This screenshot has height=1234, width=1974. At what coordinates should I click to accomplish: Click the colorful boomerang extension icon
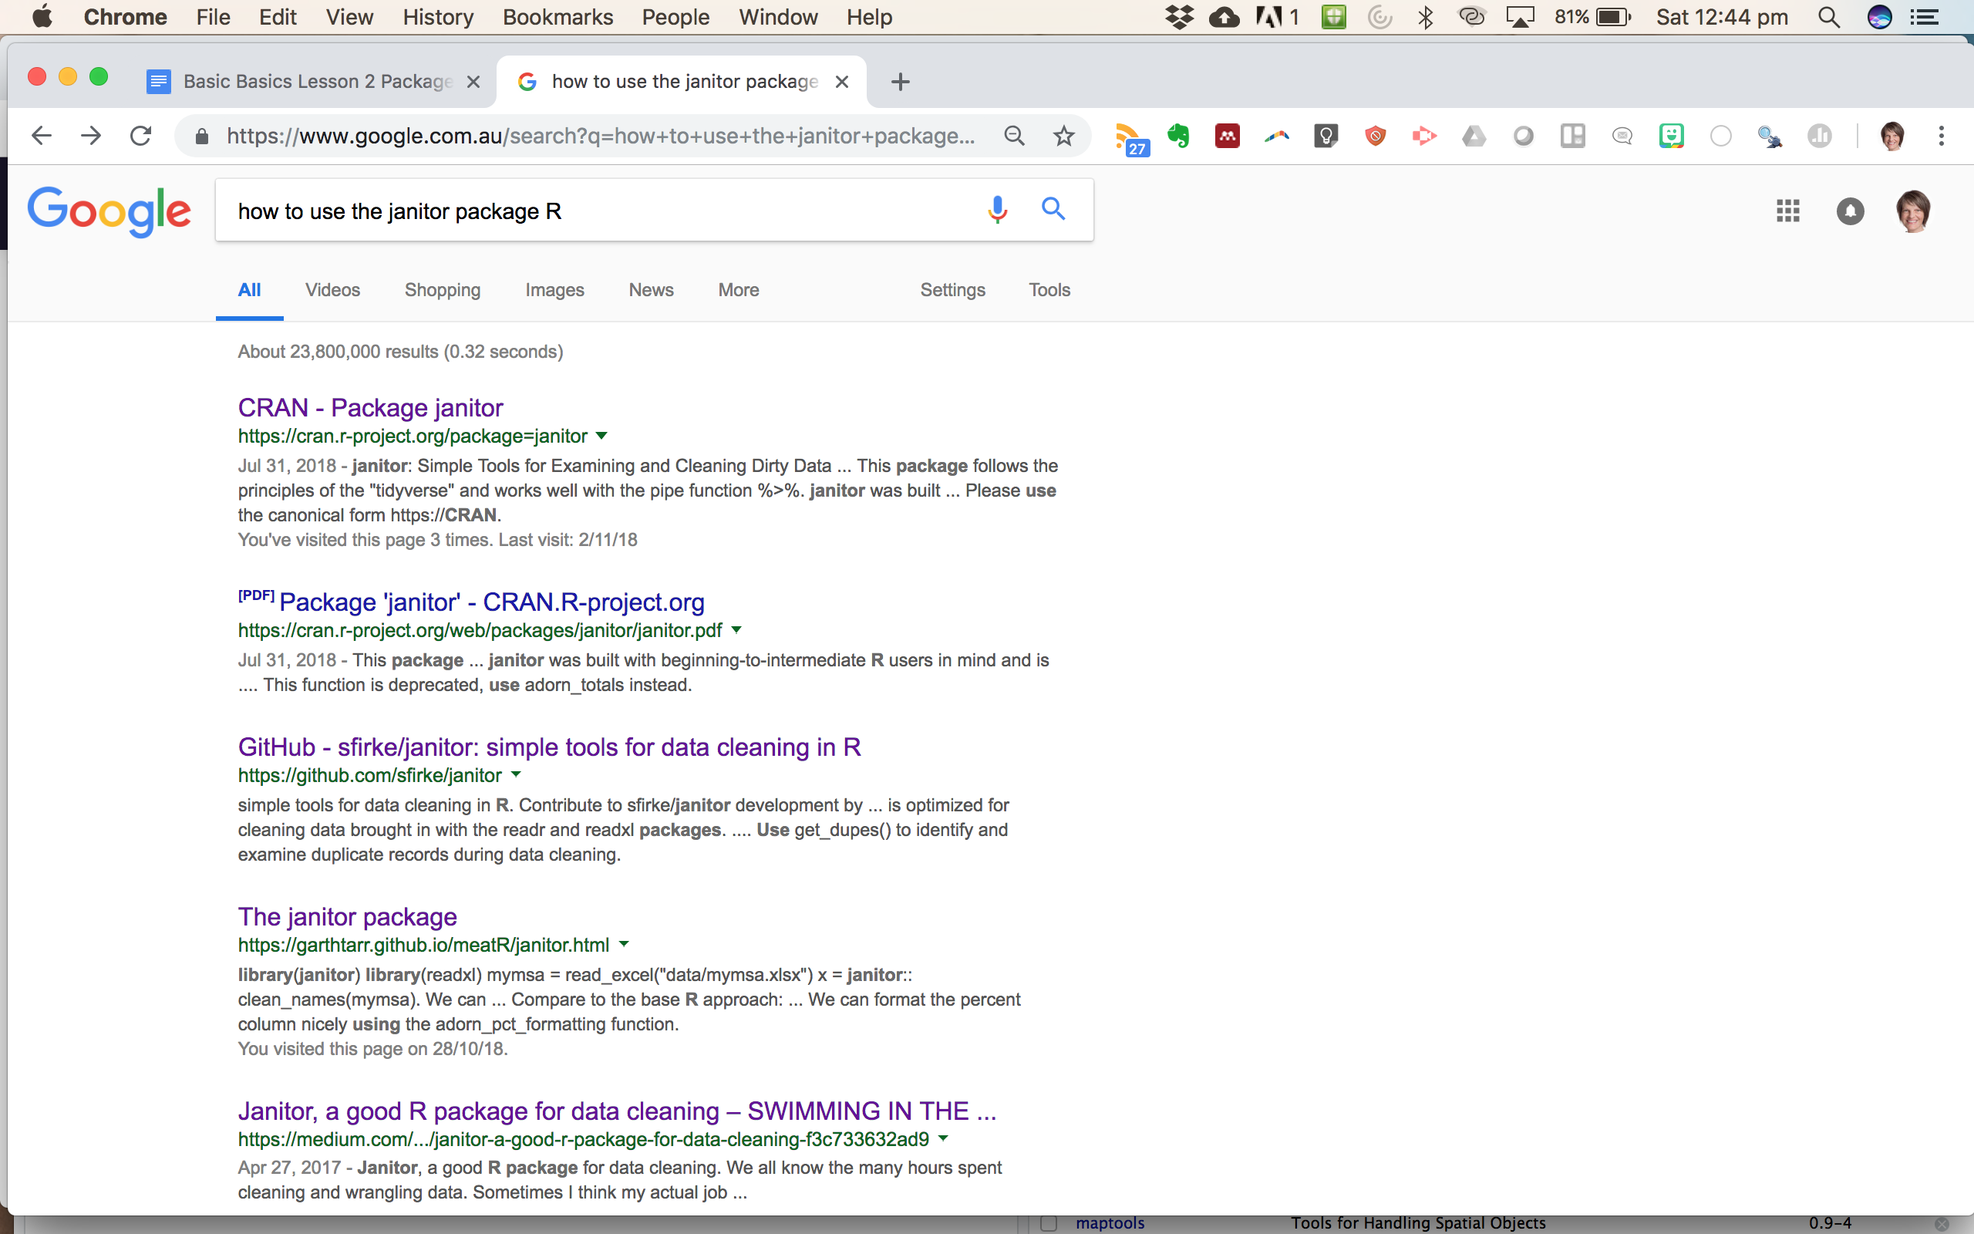pos(1278,136)
